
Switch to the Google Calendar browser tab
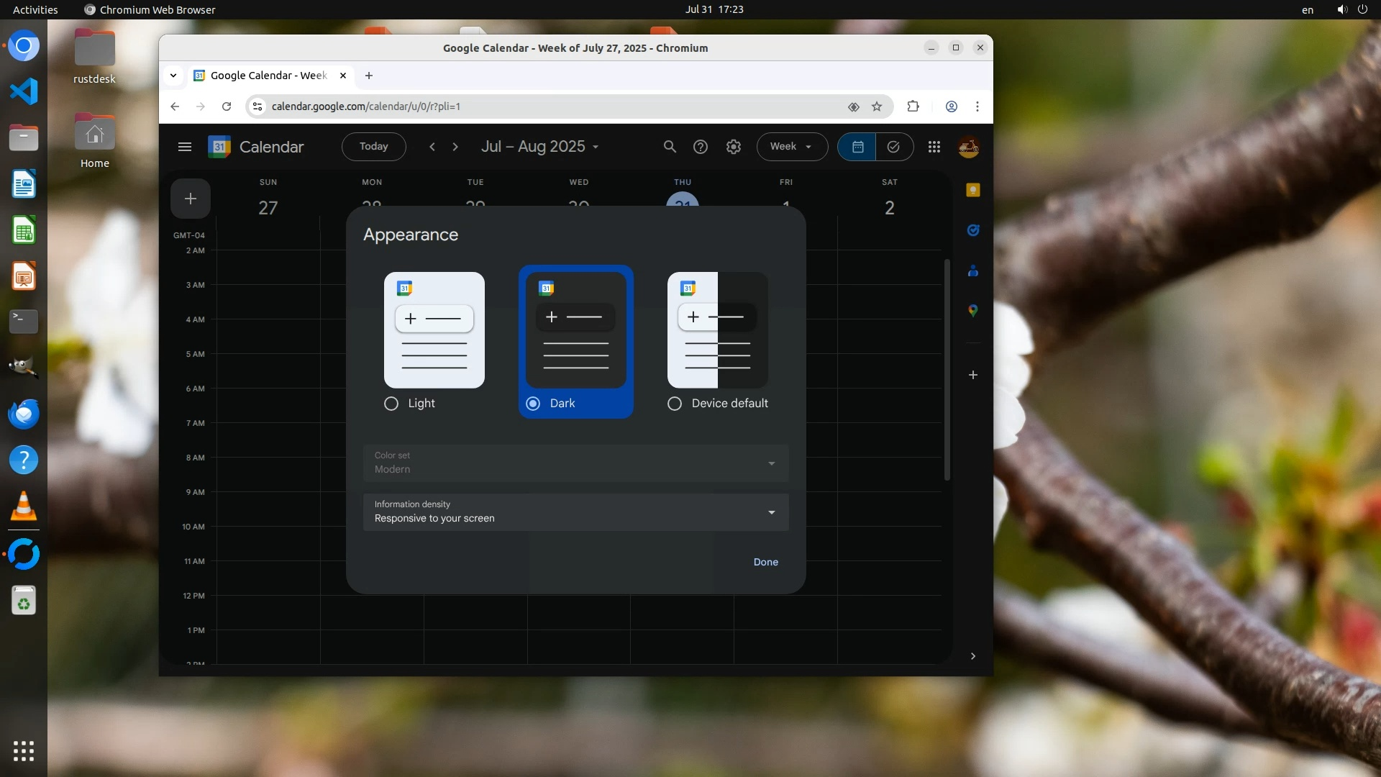click(268, 76)
